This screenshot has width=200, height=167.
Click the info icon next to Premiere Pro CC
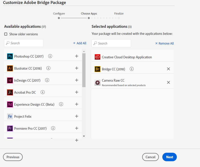(53, 128)
